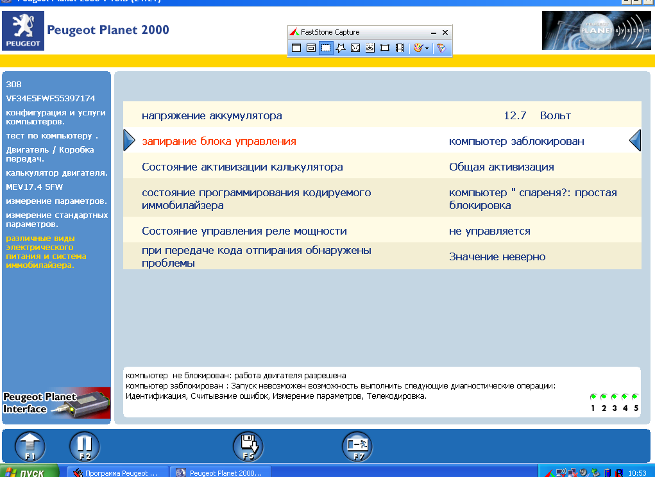Image resolution: width=655 pixels, height=477 pixels.
Task: Select 'состояние программирования кодируемого иммобилайзера' row
Action: pos(382,198)
